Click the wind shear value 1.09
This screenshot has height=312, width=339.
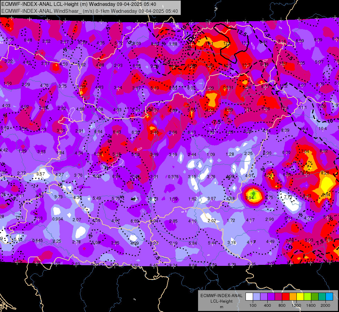point(211,155)
